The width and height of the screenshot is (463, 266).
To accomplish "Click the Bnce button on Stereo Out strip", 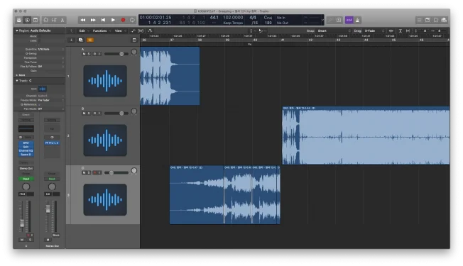I will pyautogui.click(x=56, y=235).
